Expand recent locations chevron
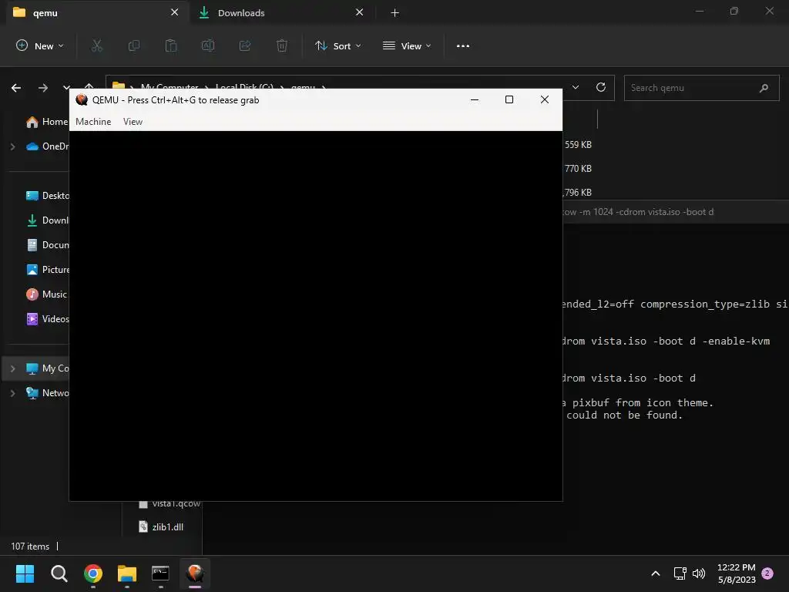This screenshot has height=592, width=789. (x=66, y=87)
